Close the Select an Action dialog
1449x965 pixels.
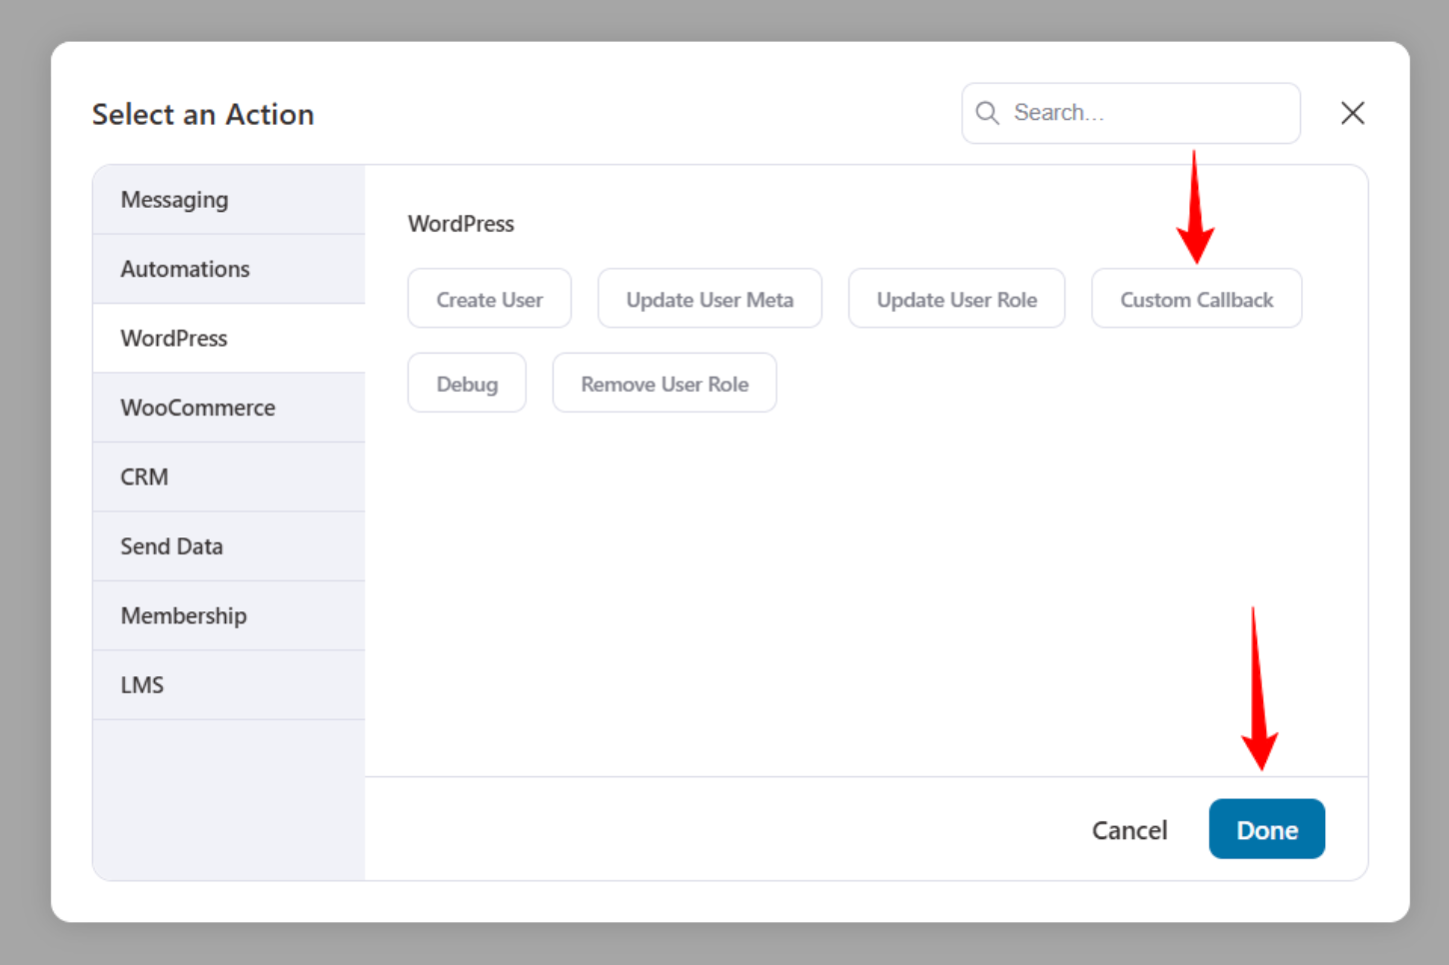(1352, 113)
